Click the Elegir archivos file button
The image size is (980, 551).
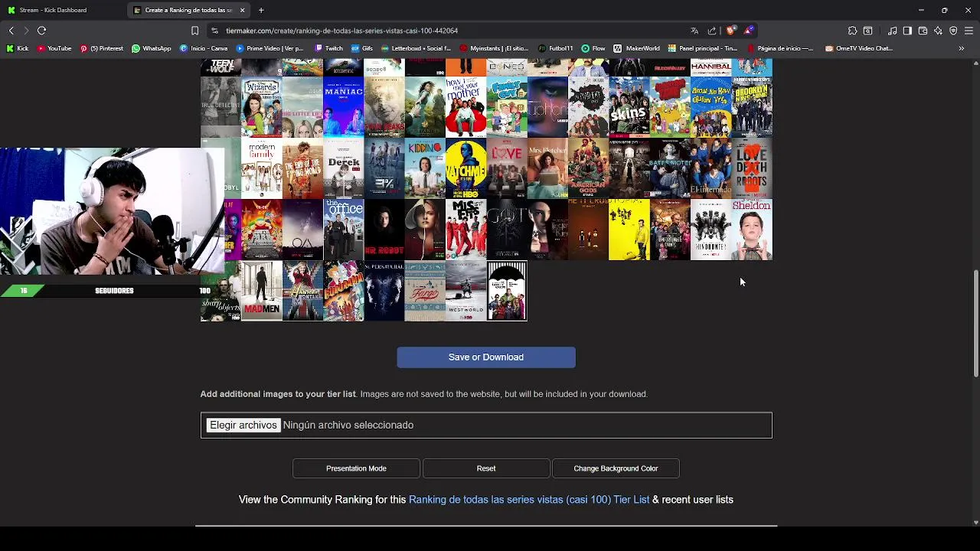(243, 425)
